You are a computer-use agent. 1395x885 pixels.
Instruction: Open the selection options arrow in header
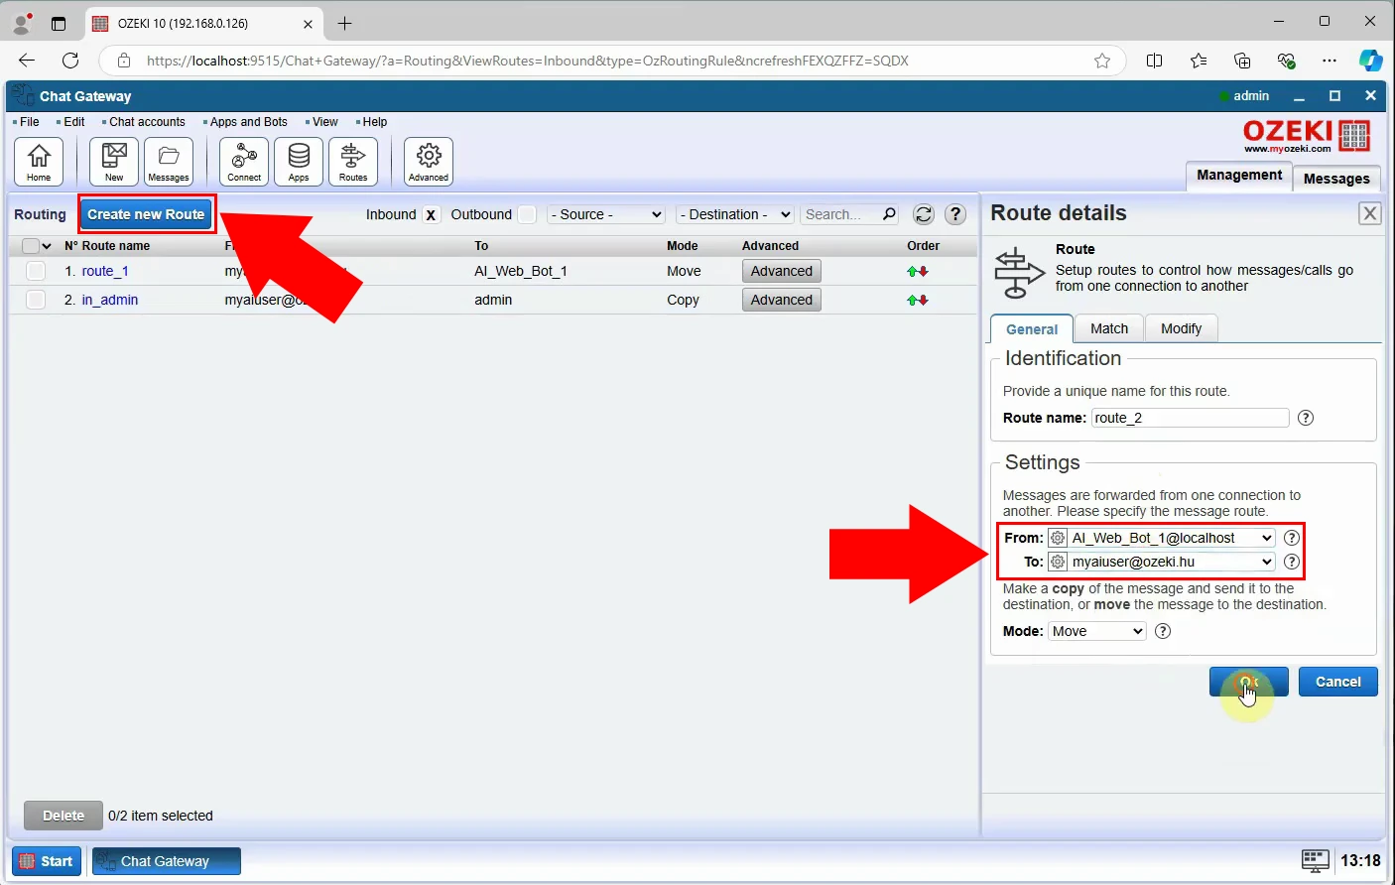point(47,246)
